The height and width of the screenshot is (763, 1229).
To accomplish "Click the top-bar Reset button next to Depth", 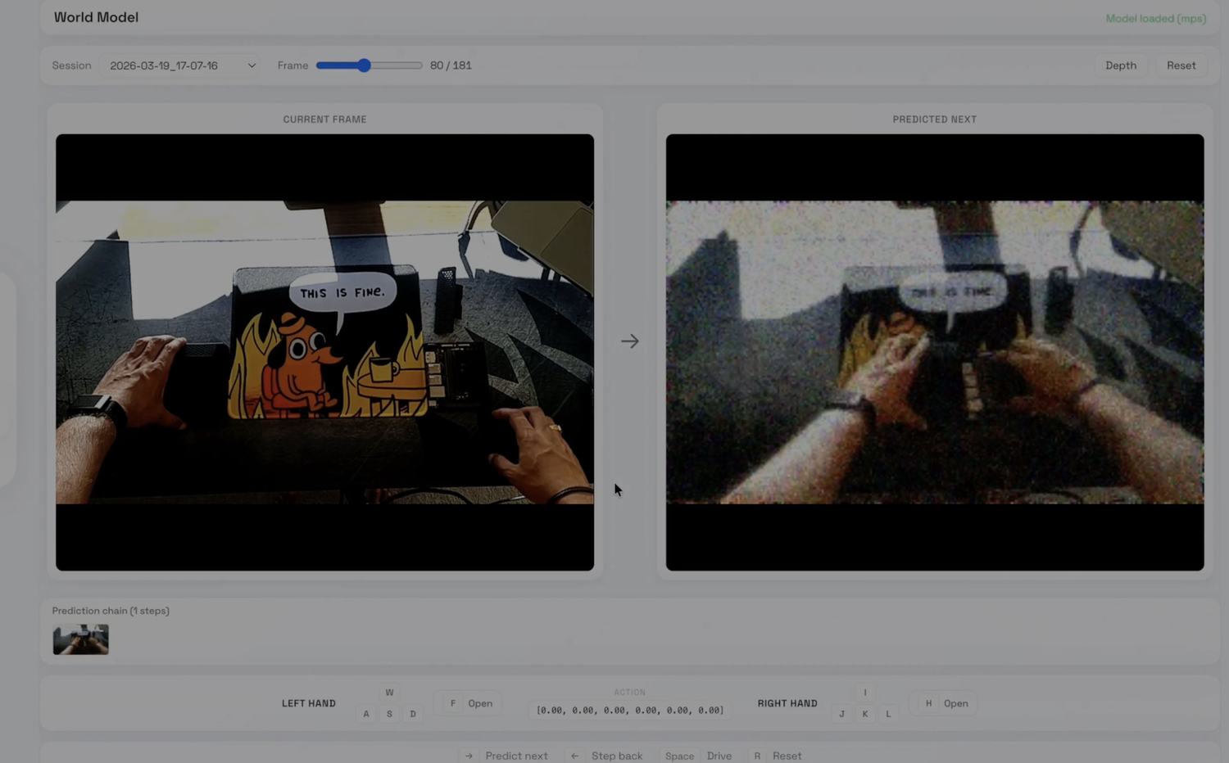I will point(1181,65).
